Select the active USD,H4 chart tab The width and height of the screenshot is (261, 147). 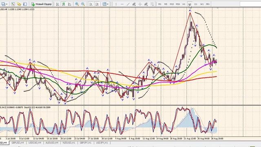4,143
